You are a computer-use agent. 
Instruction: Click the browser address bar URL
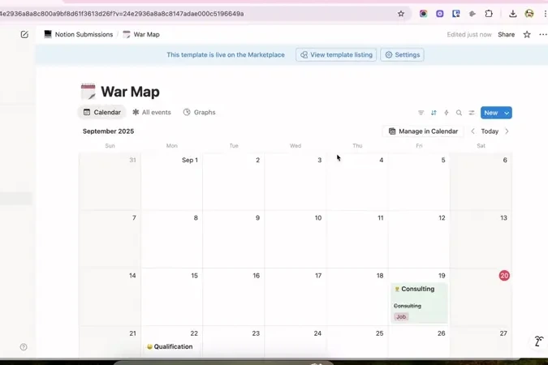point(123,14)
